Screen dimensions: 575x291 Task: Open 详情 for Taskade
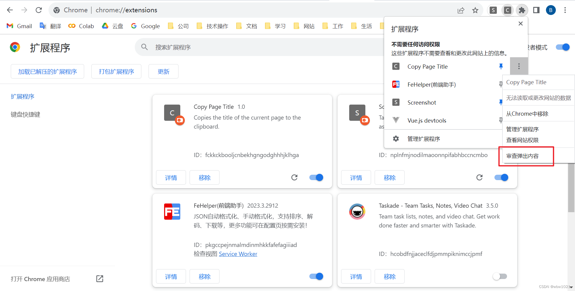pos(356,277)
